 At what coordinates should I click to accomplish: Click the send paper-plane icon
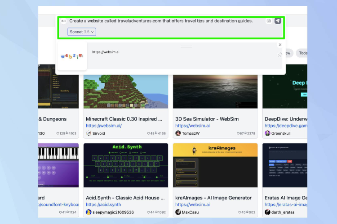point(278,21)
